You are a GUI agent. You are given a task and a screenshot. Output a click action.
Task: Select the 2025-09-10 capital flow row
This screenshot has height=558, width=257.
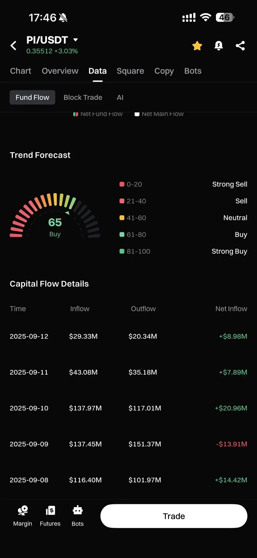point(128,408)
